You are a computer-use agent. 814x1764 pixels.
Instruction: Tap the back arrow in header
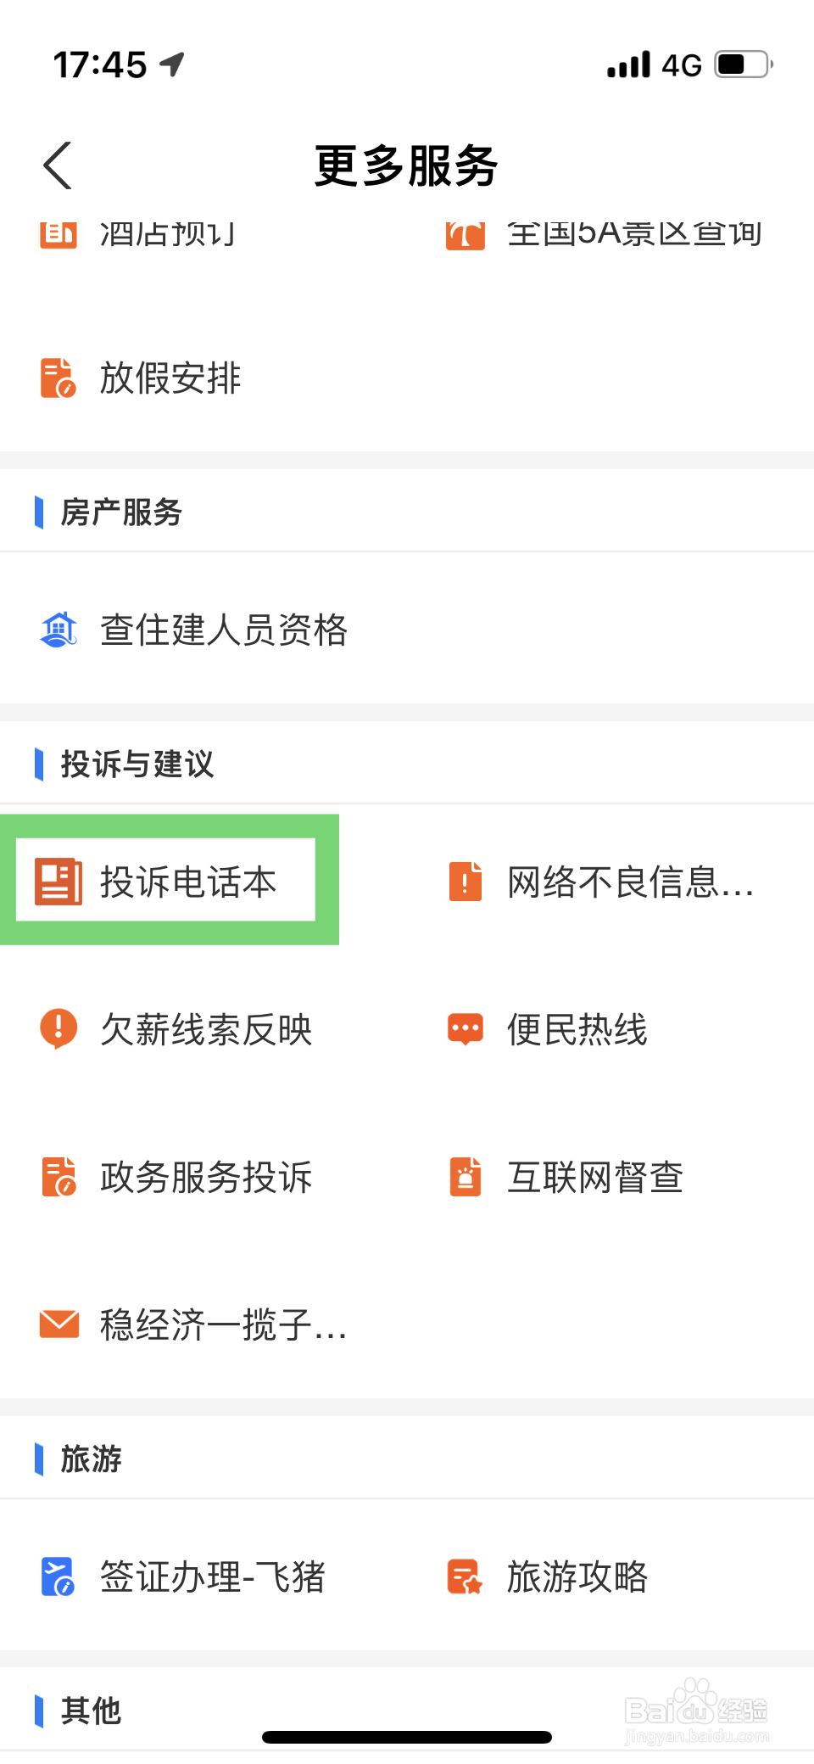(58, 165)
